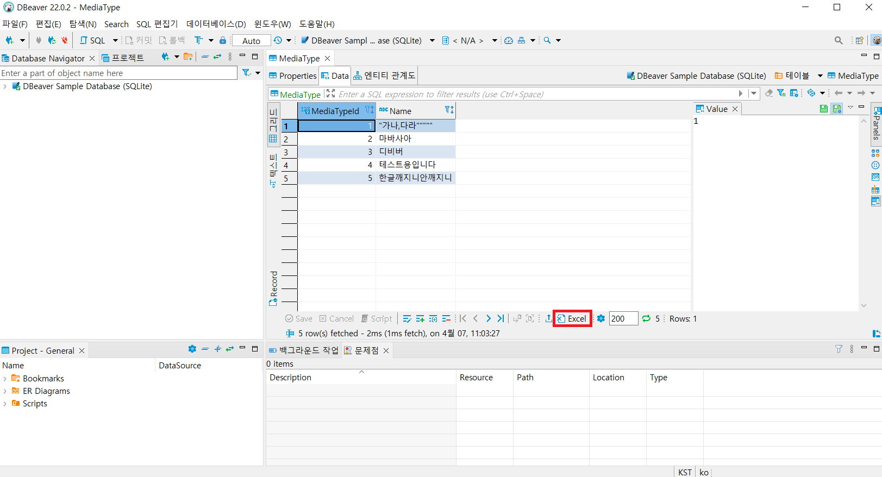882x477 pixels.
Task: Open the 데이터베이스(D) menu
Action: coord(216,24)
